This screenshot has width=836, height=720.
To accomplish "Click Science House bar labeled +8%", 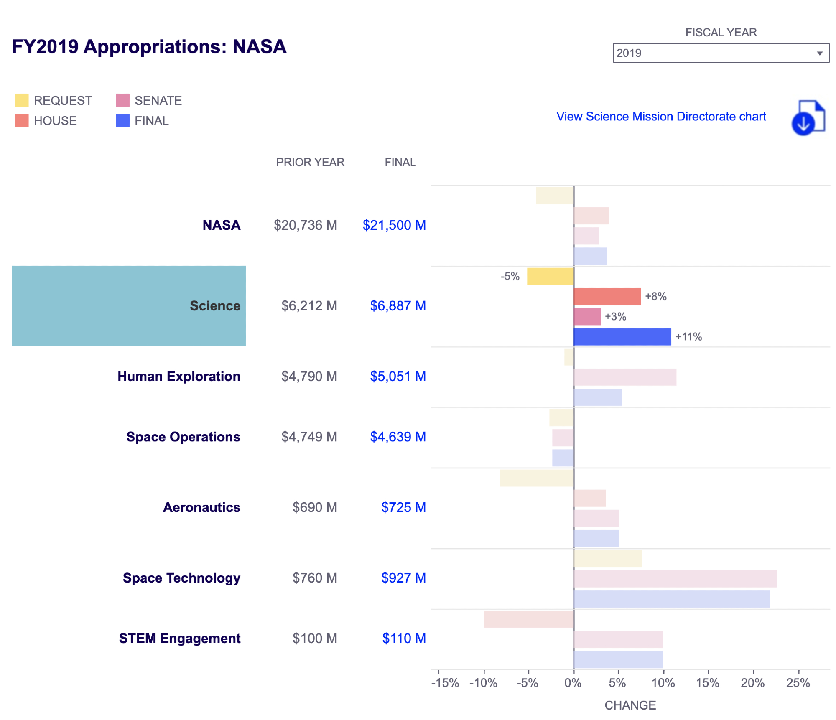I will tap(607, 296).
